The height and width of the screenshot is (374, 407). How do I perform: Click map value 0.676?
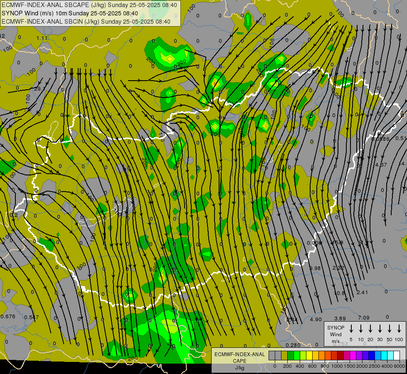(x=8, y=316)
